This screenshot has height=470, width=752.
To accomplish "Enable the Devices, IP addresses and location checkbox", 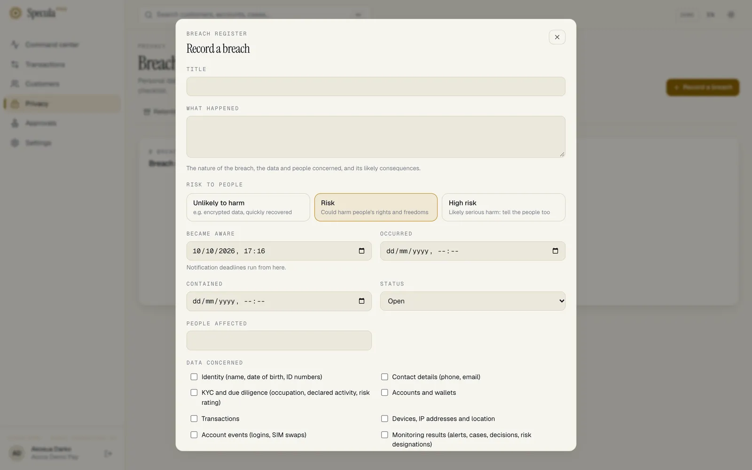I will 384,419.
